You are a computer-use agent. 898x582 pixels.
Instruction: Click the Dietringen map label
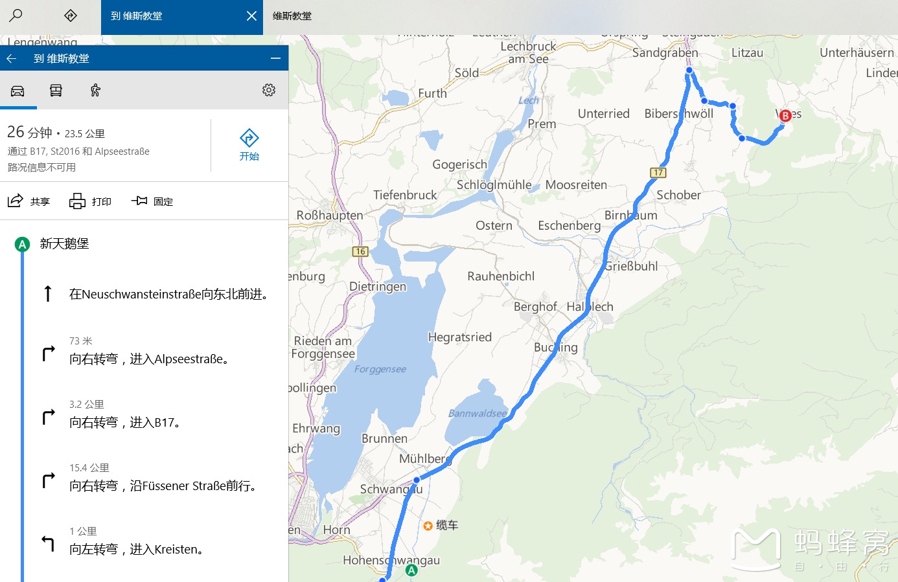[378, 286]
